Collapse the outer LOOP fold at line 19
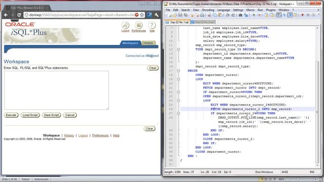Screen dimensions: 324x182 point(178,79)
